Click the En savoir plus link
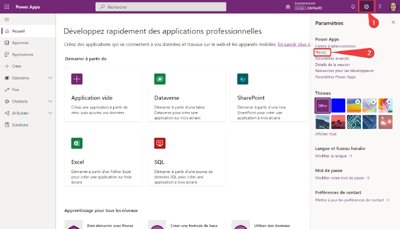This screenshot has width=400, height=229. pyautogui.click(x=293, y=44)
